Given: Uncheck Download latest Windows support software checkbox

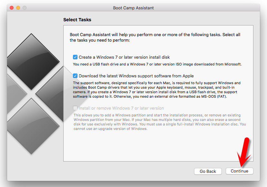Looking at the screenshot, I should (75, 76).
